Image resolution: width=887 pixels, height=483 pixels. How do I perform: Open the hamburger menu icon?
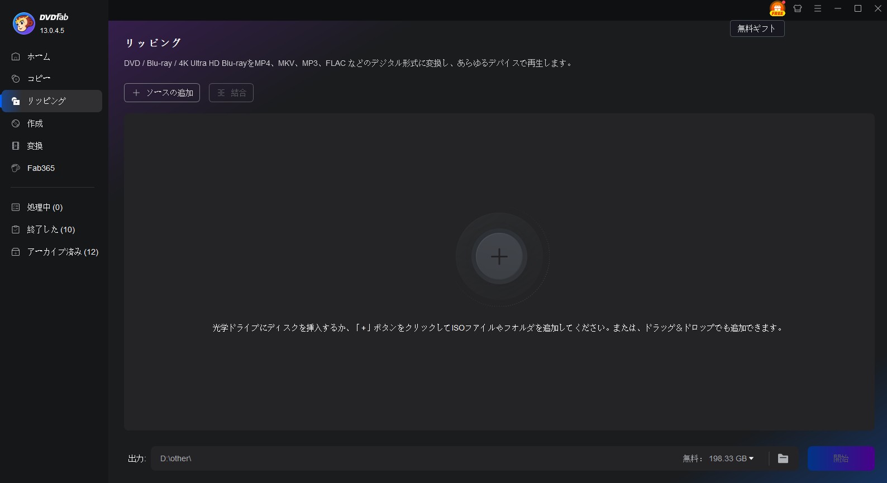(x=818, y=8)
